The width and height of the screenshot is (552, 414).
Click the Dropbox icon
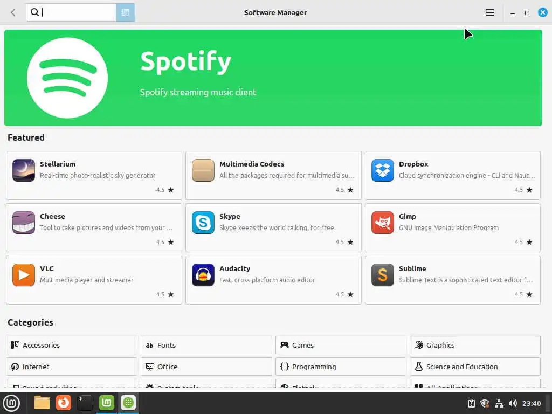click(382, 170)
